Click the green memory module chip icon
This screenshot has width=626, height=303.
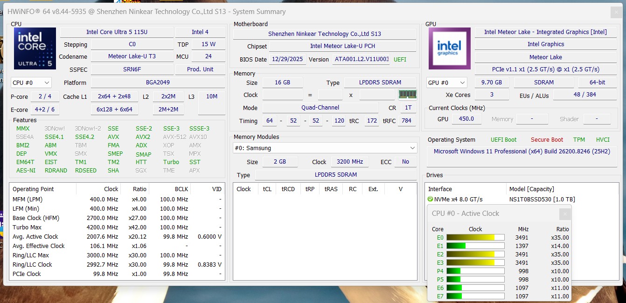coord(407,94)
